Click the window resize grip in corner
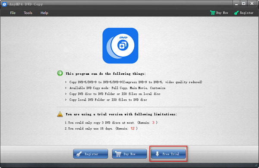 point(256,165)
